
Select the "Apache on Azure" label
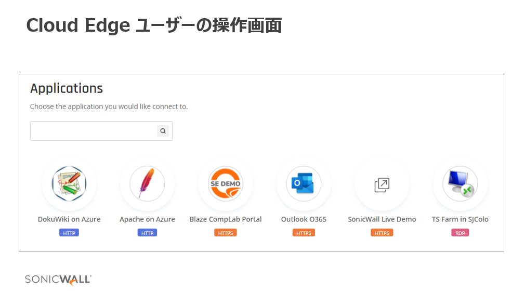click(148, 219)
